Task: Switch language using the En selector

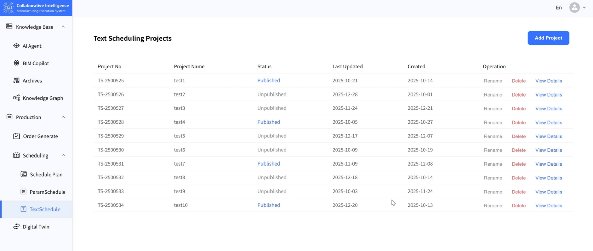Action: (x=558, y=7)
